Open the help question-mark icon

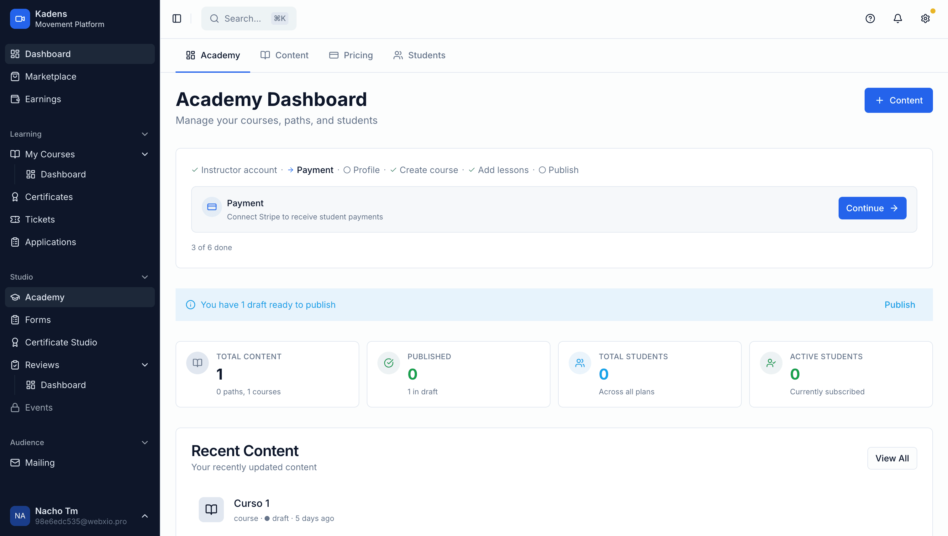(870, 18)
